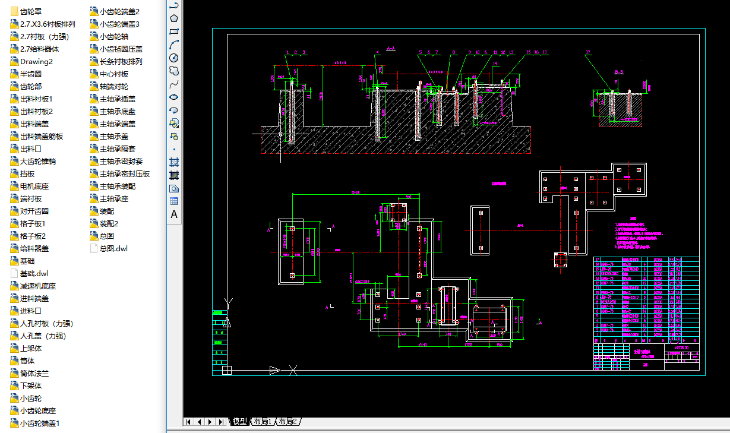Screen dimensions: 730x433
Task: Click next layout tab arrow
Action: (210, 422)
